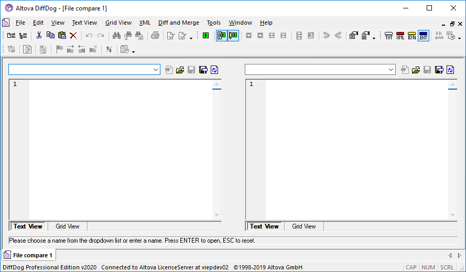Screen dimensions: 466x272
Task: Click the left pane scrollbar down arrow
Action: 216,215
